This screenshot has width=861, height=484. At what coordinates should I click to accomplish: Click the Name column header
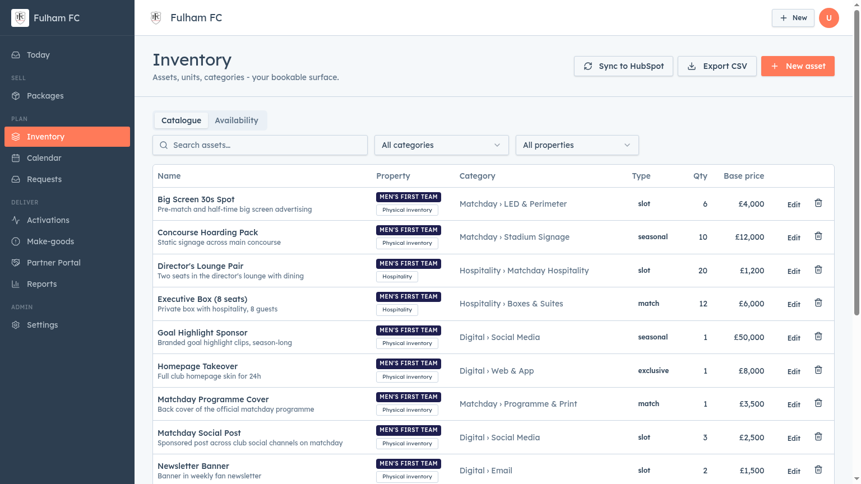169,176
